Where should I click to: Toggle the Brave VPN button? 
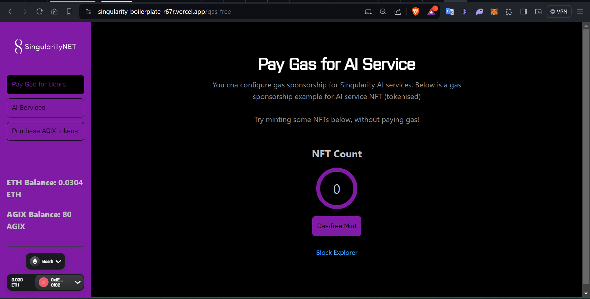[559, 12]
